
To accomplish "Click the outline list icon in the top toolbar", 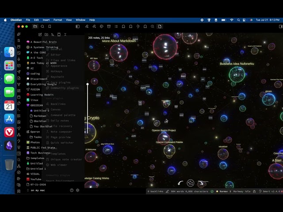I will click(116, 26).
